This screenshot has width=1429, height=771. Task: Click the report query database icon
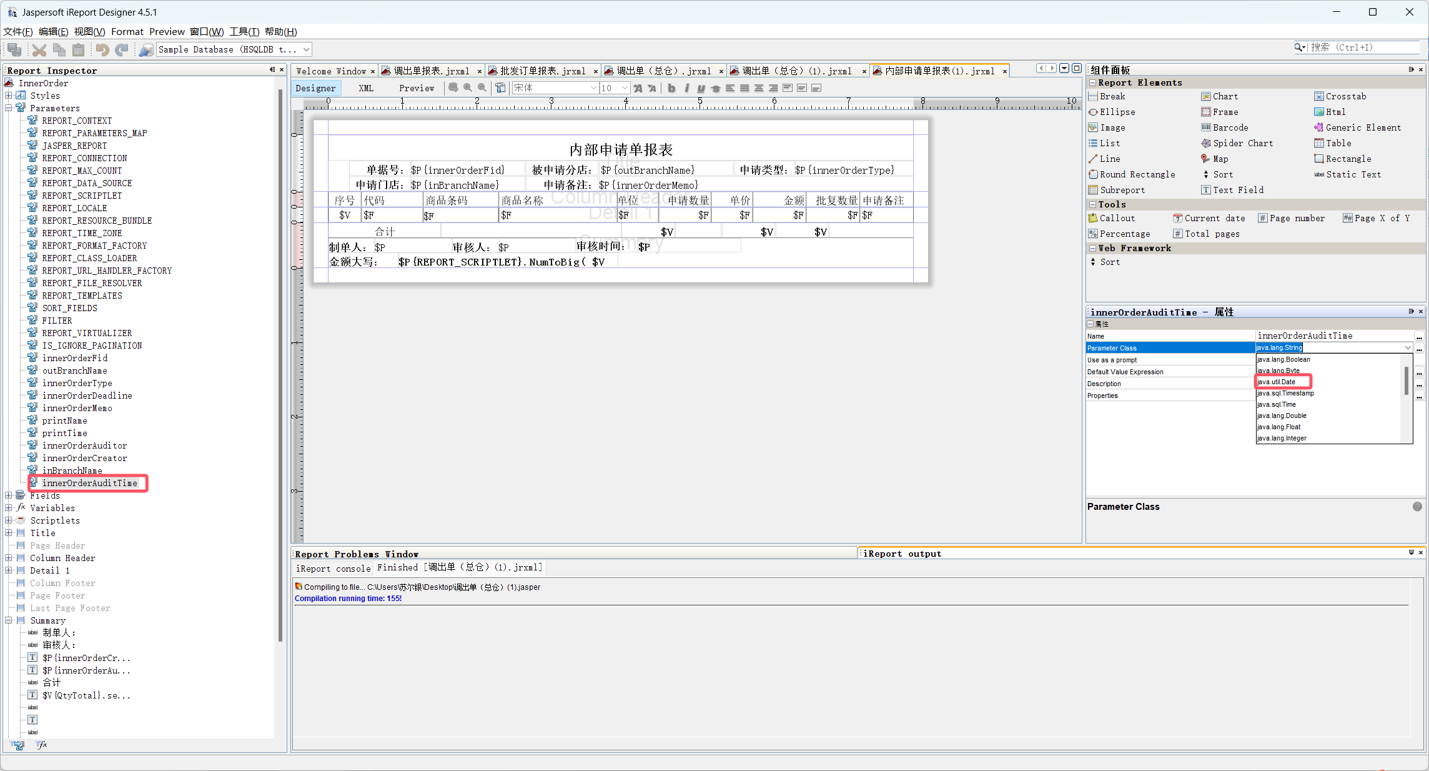[453, 88]
